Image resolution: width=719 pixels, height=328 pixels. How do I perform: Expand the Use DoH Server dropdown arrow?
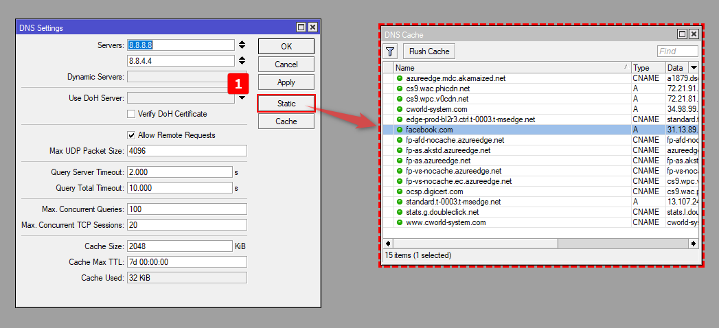pyautogui.click(x=242, y=98)
